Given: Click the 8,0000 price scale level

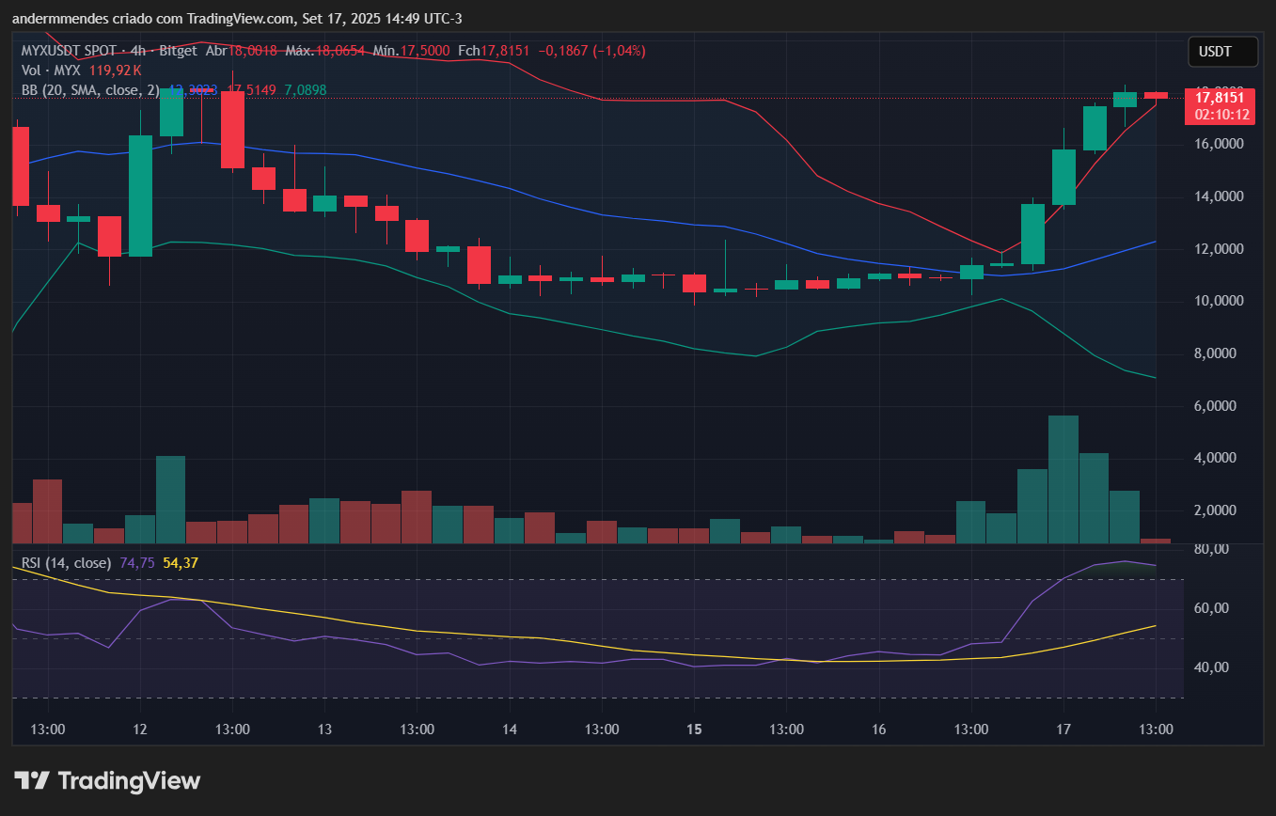Looking at the screenshot, I should tap(1220, 353).
